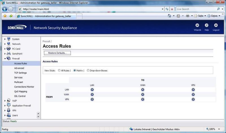
Task: Open the zoom level dropdown arrow
Action: pos(219,129)
